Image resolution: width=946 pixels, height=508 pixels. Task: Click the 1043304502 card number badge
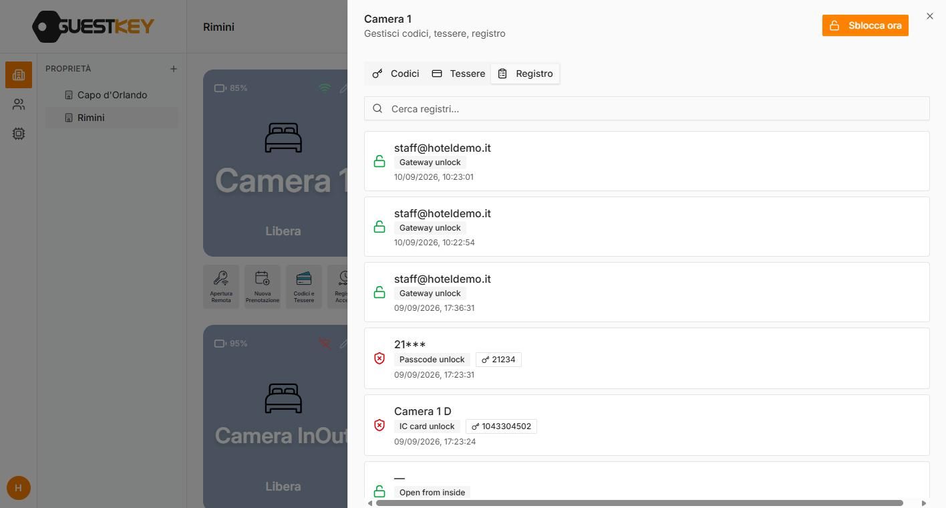501,426
